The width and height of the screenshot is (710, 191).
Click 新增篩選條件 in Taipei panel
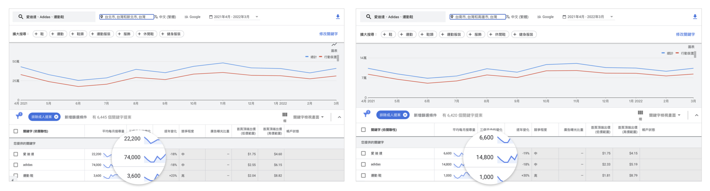(x=76, y=117)
